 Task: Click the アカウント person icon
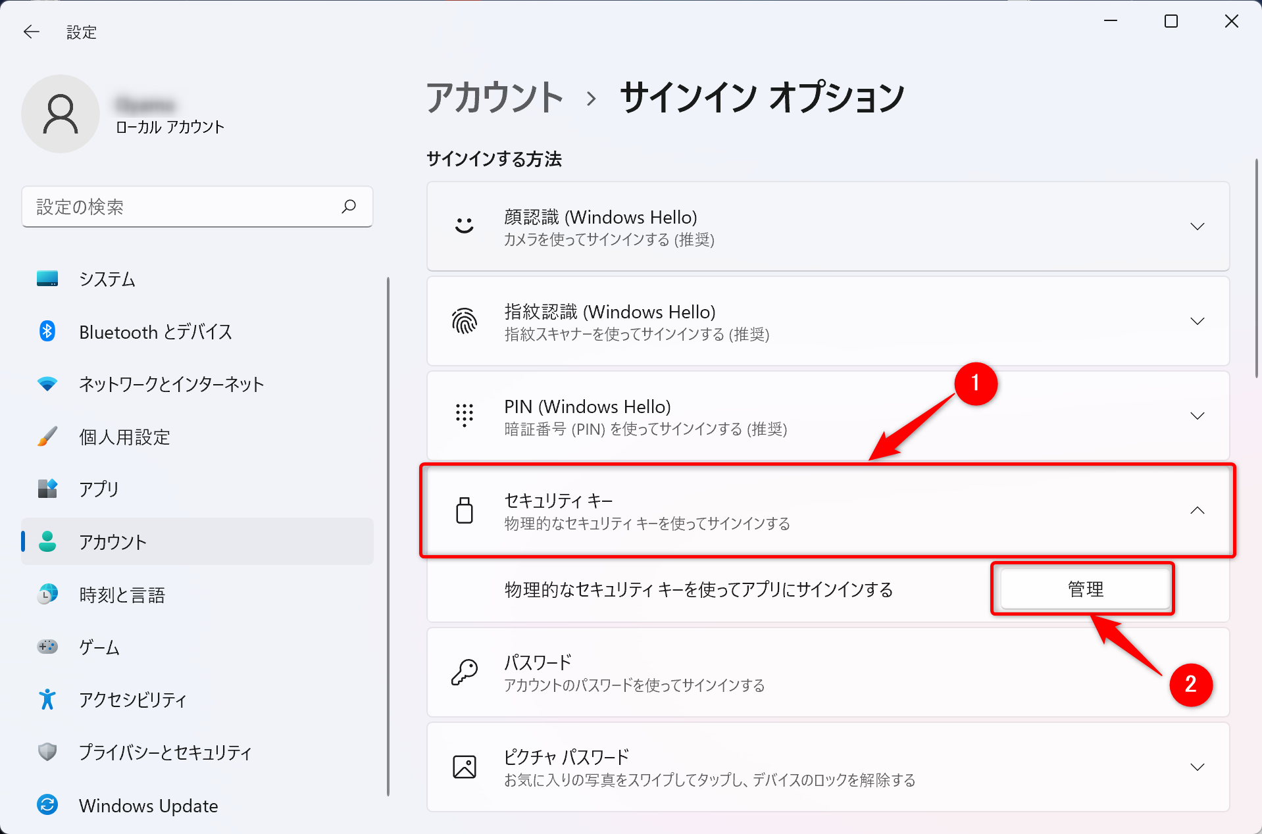click(x=47, y=541)
